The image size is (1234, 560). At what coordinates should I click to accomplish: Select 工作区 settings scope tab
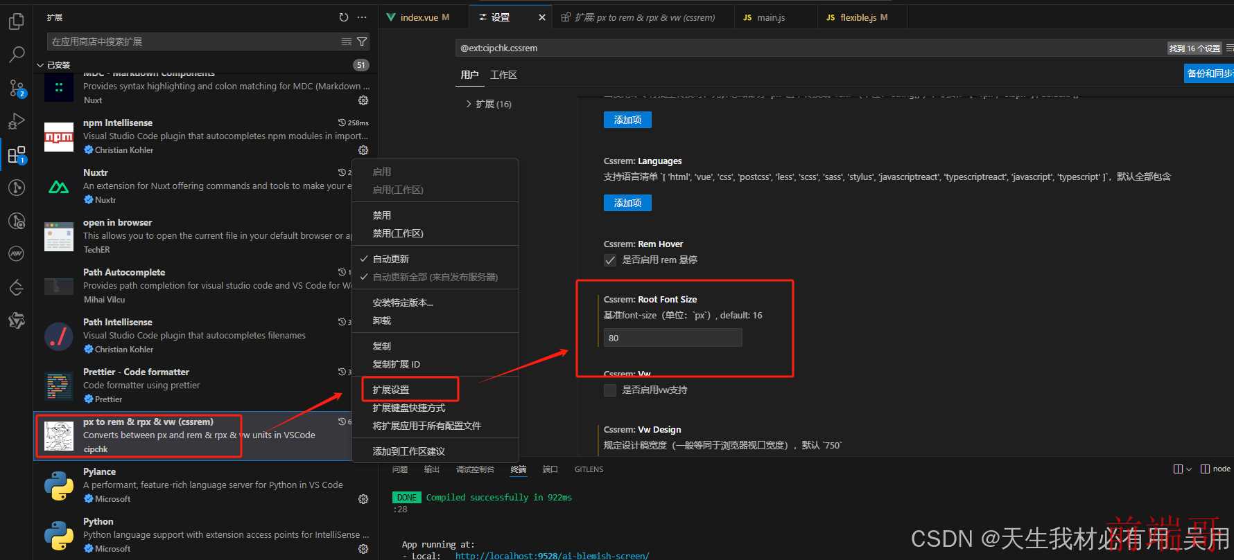pyautogui.click(x=503, y=75)
